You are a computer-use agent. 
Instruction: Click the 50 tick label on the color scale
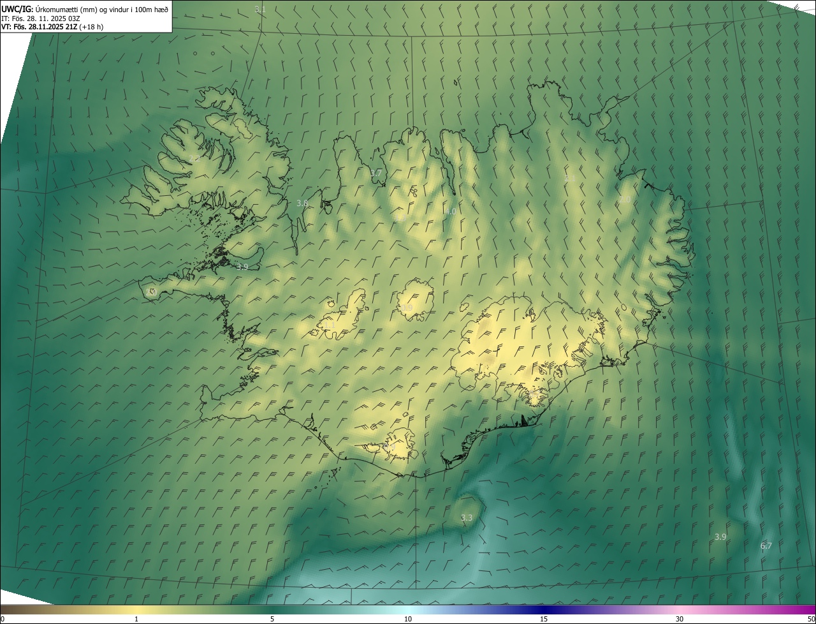point(811,619)
